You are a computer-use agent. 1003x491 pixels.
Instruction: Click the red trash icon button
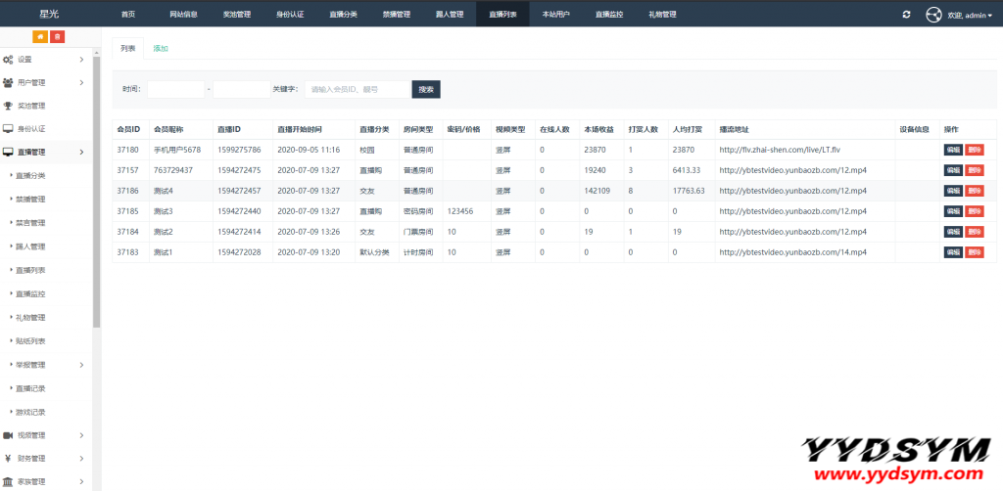(x=58, y=36)
